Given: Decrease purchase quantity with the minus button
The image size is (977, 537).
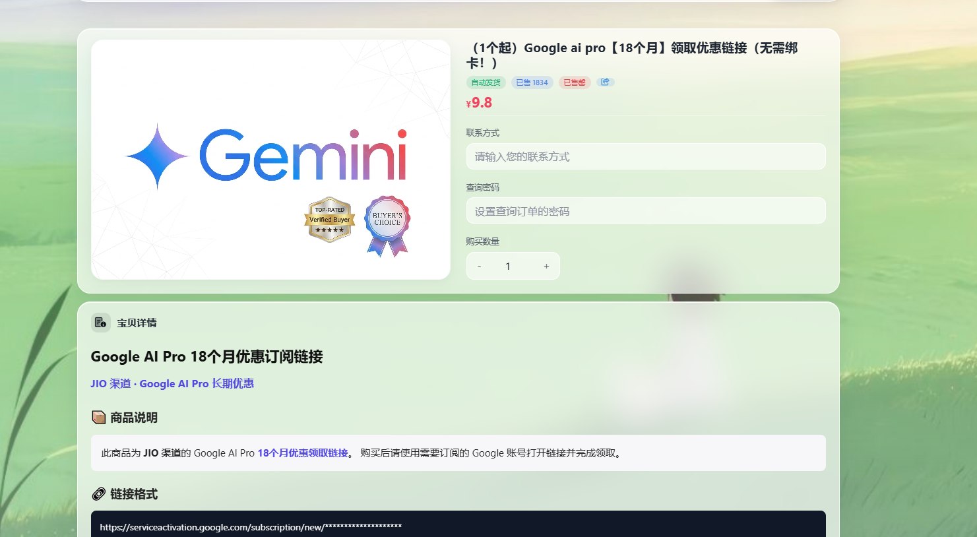Looking at the screenshot, I should click(x=479, y=266).
